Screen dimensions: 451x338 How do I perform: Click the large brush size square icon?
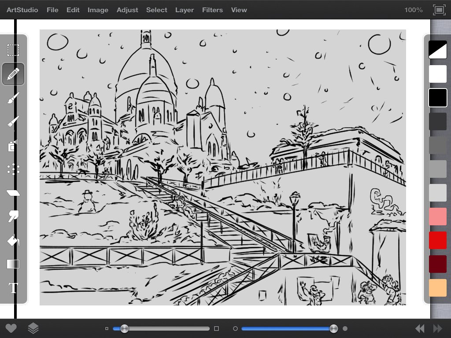pos(217,328)
